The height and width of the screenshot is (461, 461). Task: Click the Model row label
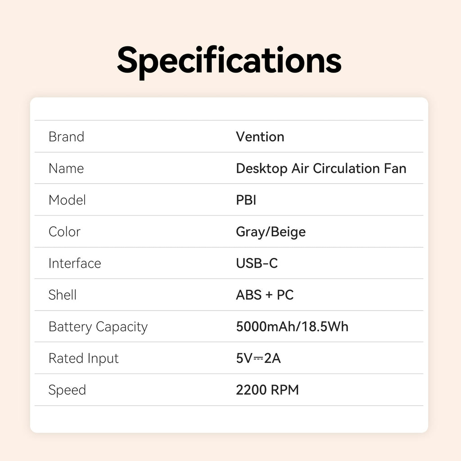(67, 200)
